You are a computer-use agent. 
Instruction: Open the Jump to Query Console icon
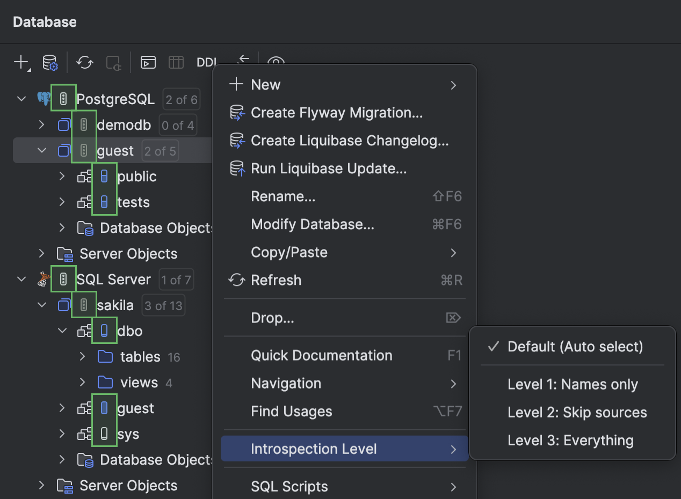[148, 62]
